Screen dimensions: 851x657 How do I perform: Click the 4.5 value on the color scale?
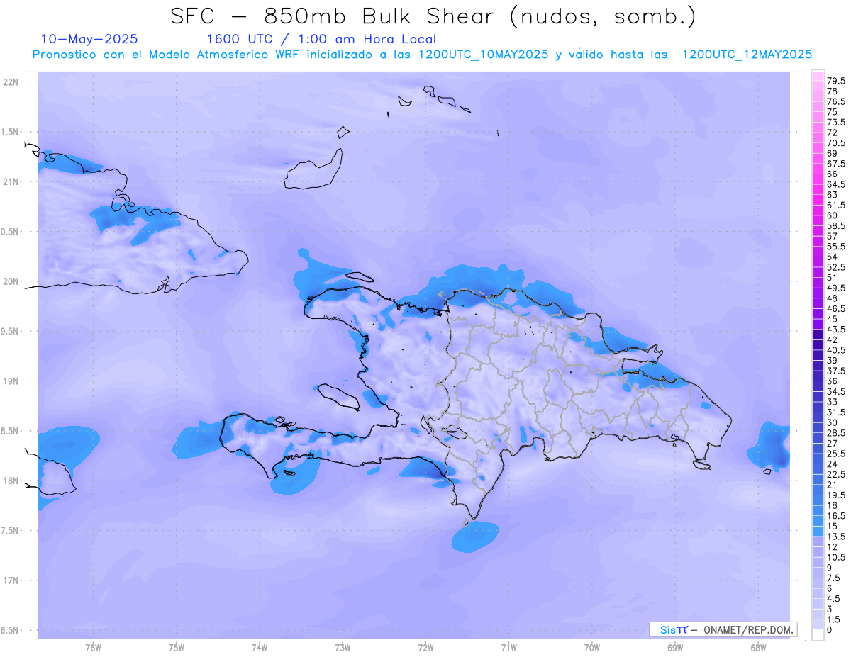pyautogui.click(x=833, y=599)
